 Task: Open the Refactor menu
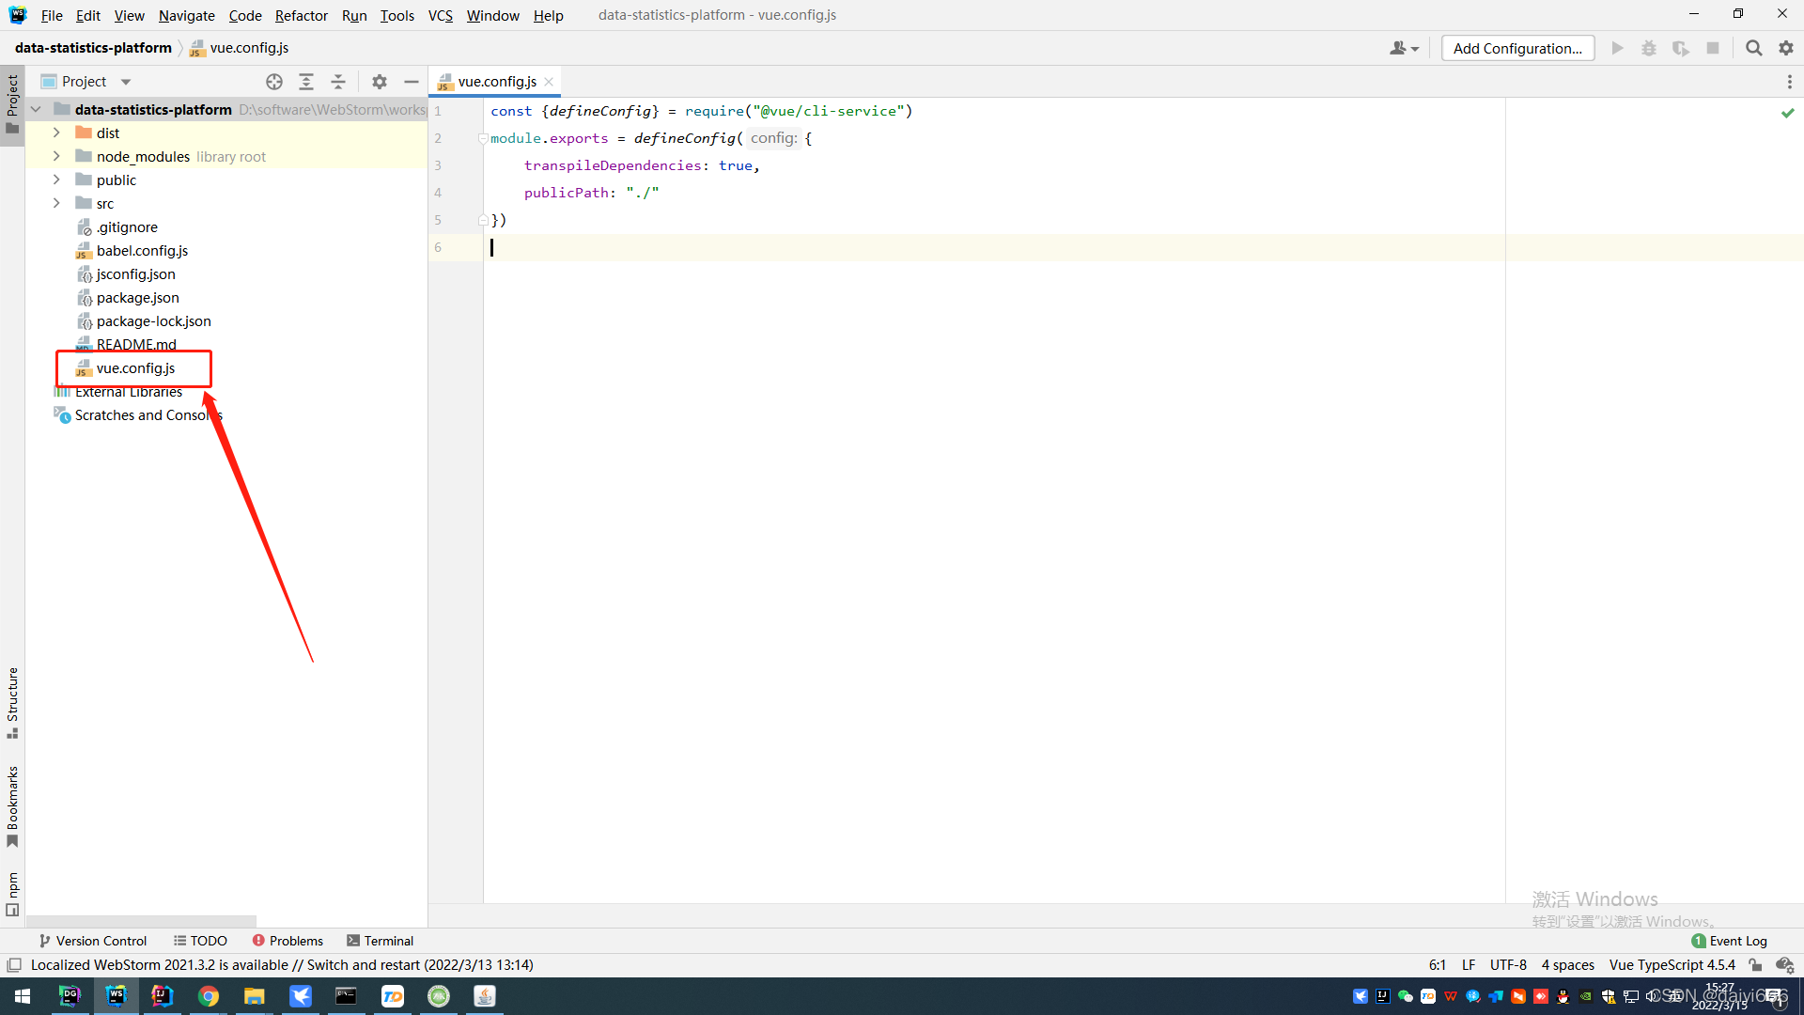(301, 15)
